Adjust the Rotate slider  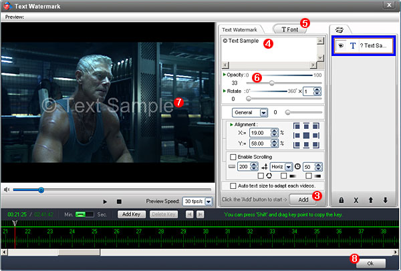(249, 99)
